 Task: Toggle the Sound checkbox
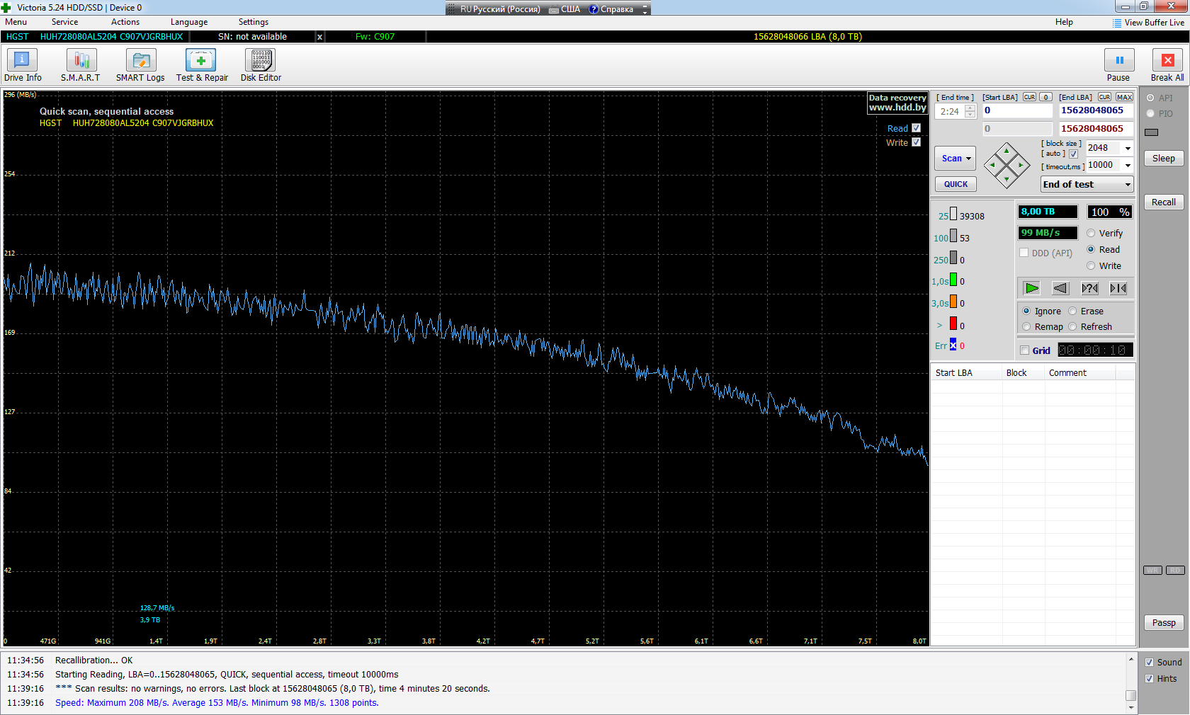[x=1149, y=663]
